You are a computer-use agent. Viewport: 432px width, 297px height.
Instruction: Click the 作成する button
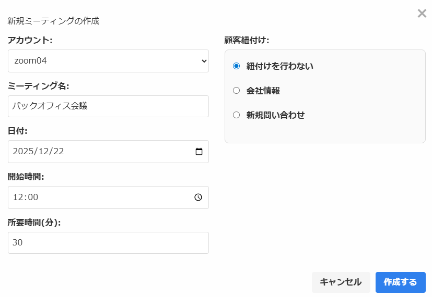(x=400, y=282)
